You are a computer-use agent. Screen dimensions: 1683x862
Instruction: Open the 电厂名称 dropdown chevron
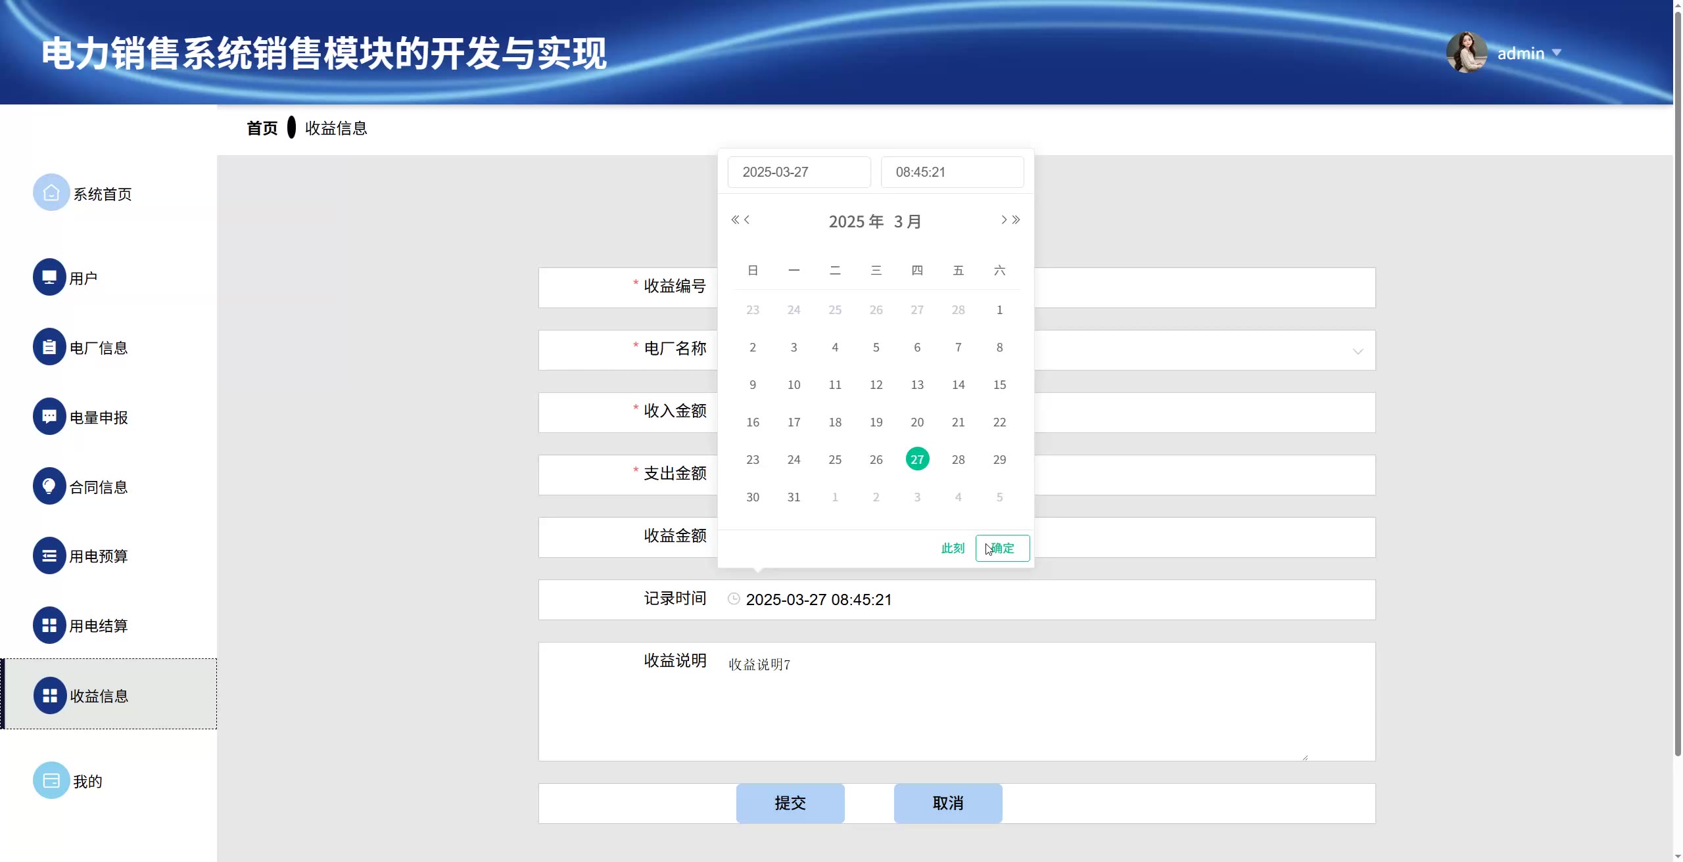point(1358,351)
